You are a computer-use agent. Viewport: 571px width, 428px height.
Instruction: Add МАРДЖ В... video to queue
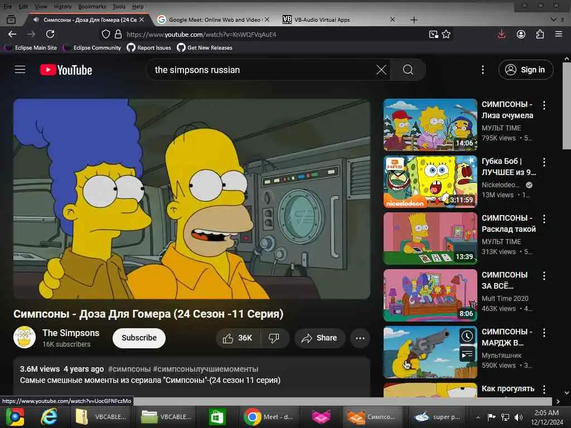point(467,354)
